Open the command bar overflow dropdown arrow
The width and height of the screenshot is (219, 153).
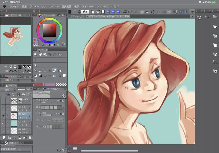(x=192, y=12)
